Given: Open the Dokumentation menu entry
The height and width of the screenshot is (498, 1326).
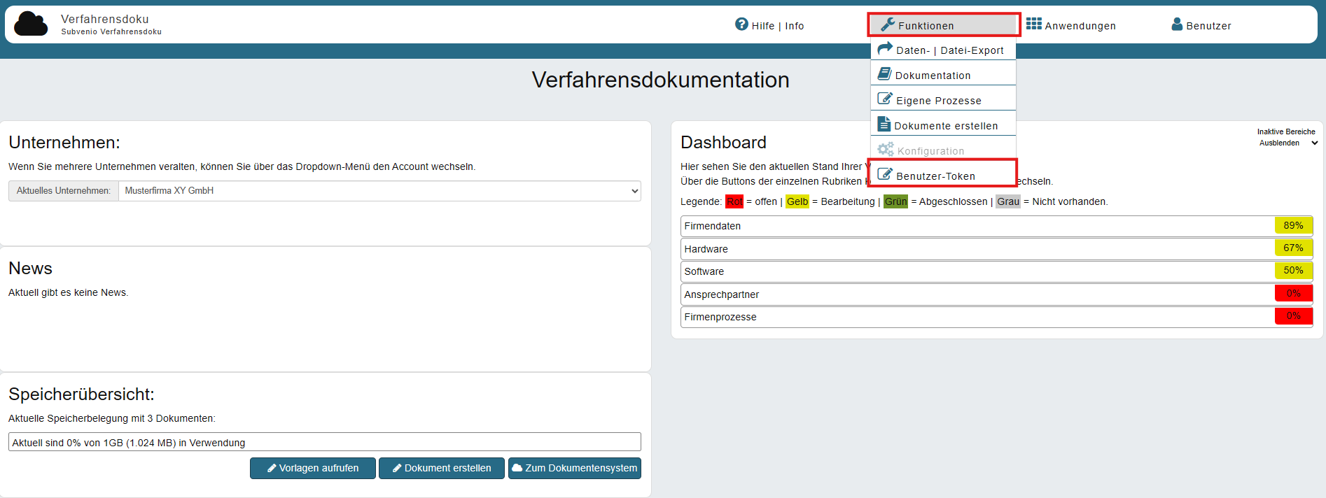Looking at the screenshot, I should pos(943,75).
